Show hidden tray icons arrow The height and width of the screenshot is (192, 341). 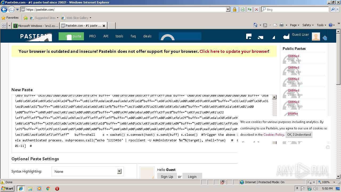pyautogui.click(x=297, y=188)
